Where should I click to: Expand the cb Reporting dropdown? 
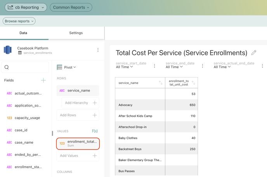point(26,7)
